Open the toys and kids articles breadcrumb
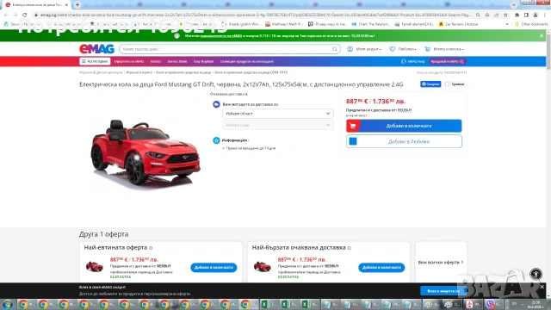551x310 pixels. click(x=101, y=72)
